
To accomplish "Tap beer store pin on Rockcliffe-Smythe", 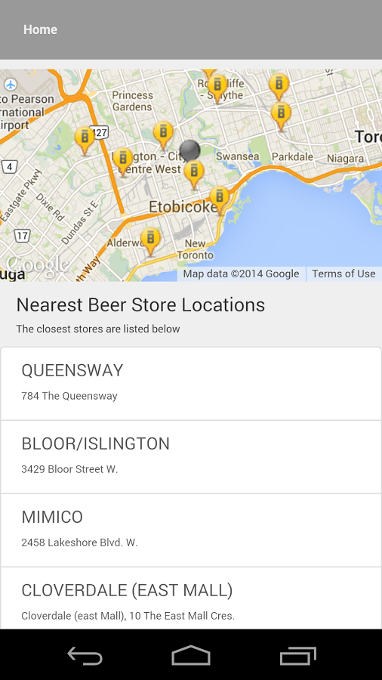I will [217, 89].
